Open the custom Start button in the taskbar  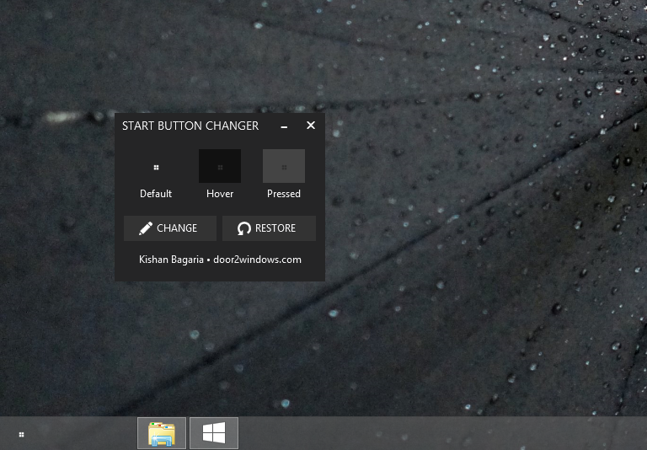pos(21,434)
